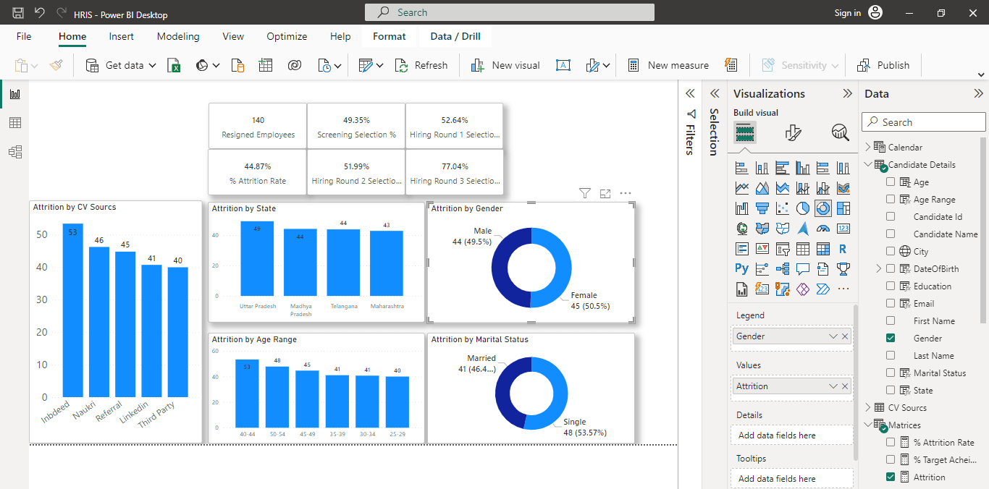Click the Refresh button

[421, 66]
